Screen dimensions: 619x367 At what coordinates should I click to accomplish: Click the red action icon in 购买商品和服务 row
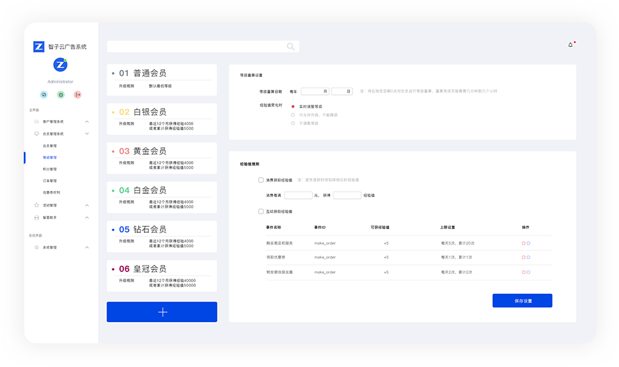pyautogui.click(x=523, y=243)
